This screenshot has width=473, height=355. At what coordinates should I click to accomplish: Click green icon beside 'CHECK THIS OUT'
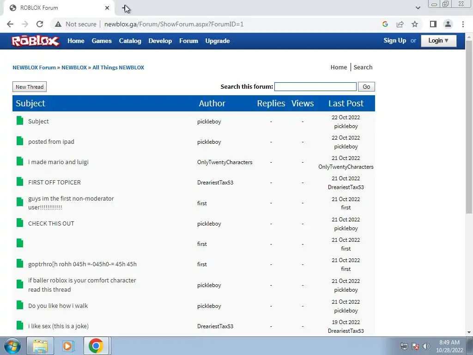(20, 223)
